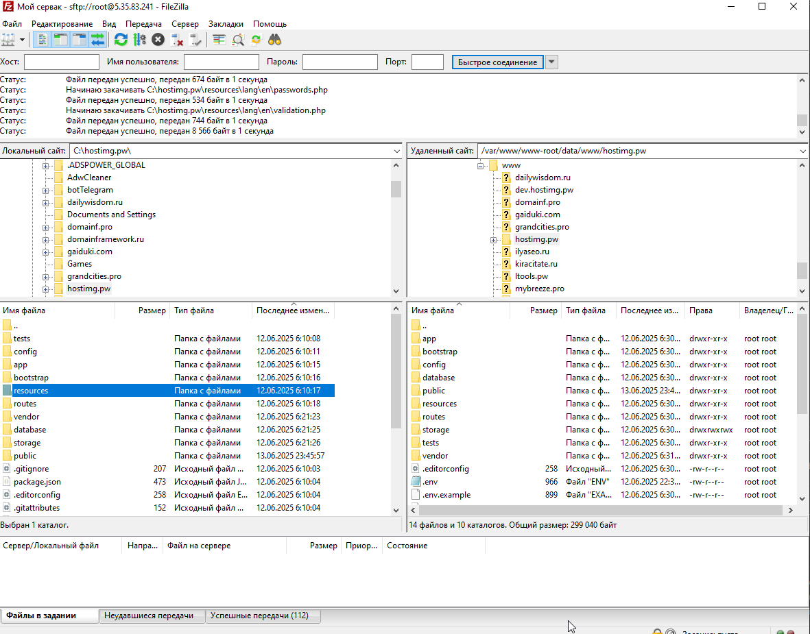Screen dimensions: 810x634
Task: Sort remote files by Имя файла
Action: coord(460,310)
